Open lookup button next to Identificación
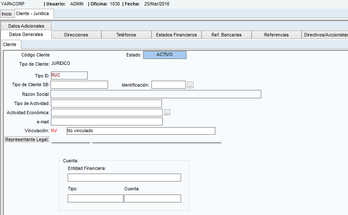The height and width of the screenshot is (215, 348). pos(190,85)
